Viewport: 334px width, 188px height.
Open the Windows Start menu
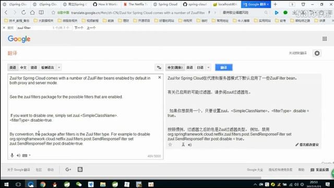click(x=6, y=184)
